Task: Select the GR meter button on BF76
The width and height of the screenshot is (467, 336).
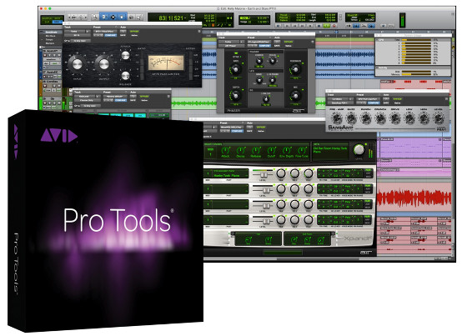Action: pos(192,55)
